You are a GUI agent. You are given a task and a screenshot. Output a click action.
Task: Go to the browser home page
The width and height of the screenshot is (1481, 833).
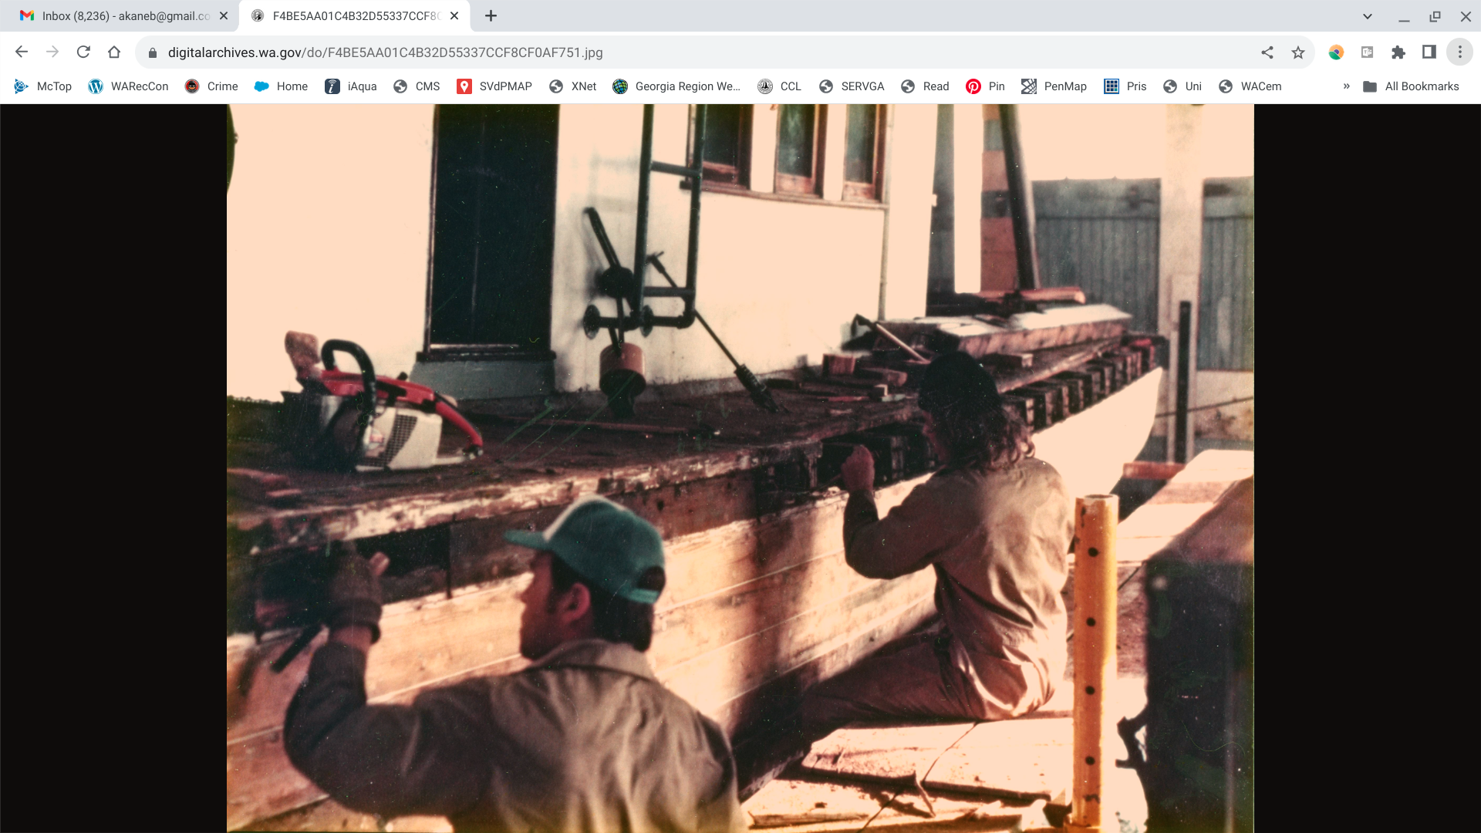pos(114,52)
